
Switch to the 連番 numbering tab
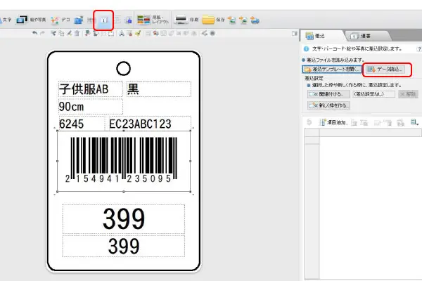pyautogui.click(x=367, y=36)
